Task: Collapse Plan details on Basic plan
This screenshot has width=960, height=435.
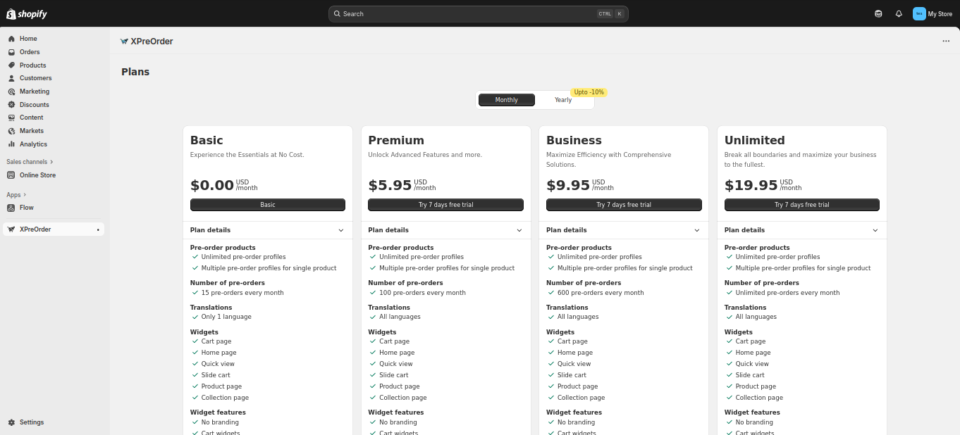Action: [x=341, y=230]
